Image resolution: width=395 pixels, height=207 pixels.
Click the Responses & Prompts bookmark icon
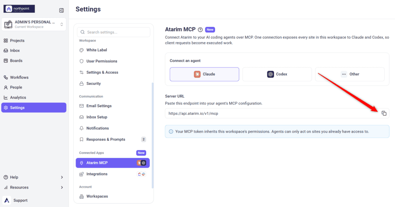(x=82, y=139)
